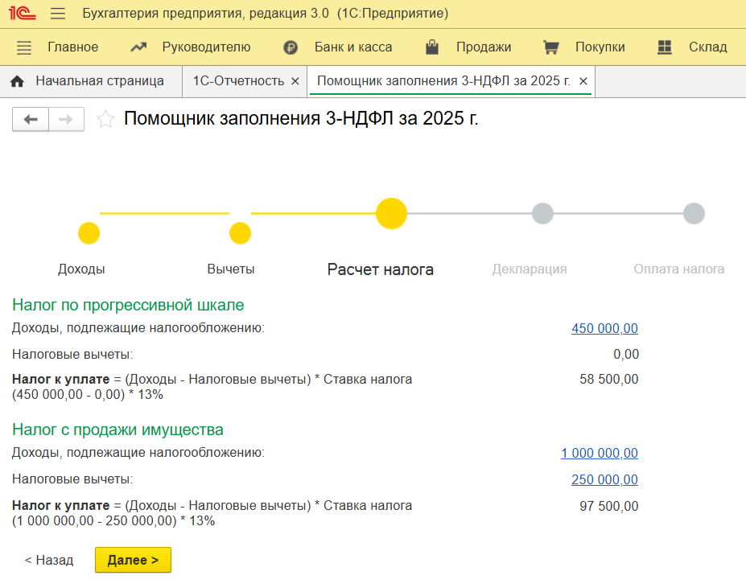This screenshot has width=746, height=588.
Task: Open the 450 000,00 income link
Action: pyautogui.click(x=604, y=328)
